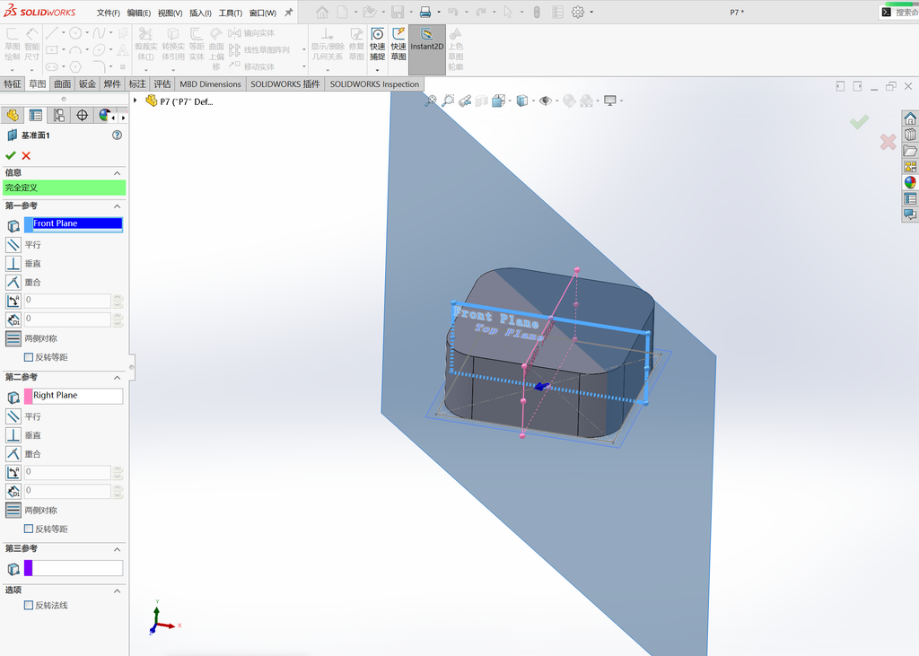Open the Appearances color ball task pane icon
919x656 pixels.
910,183
